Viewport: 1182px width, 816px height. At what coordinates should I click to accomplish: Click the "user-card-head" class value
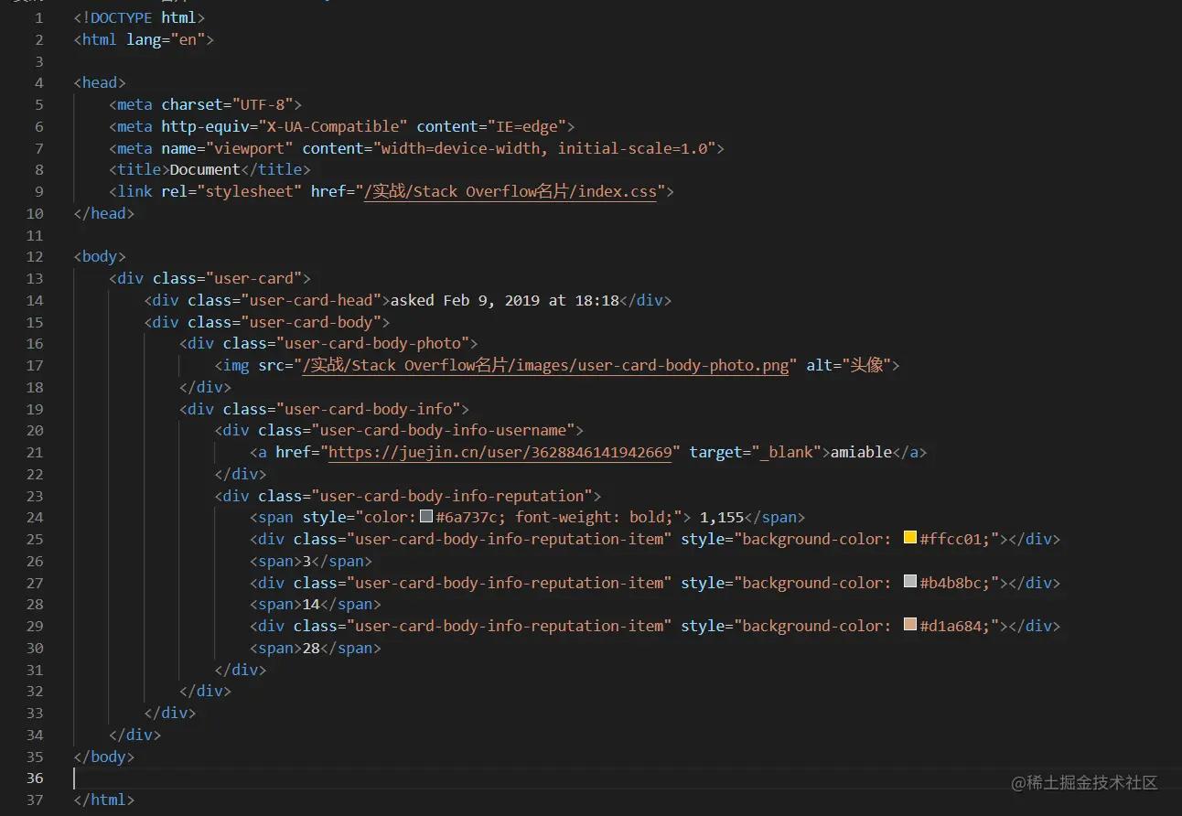(x=311, y=300)
